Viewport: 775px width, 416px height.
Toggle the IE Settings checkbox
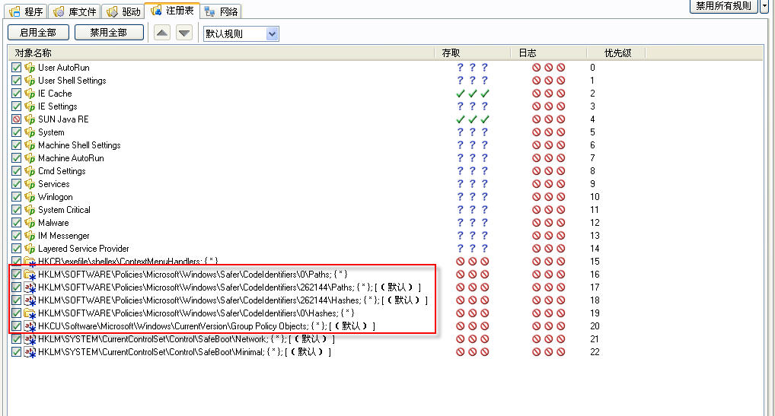click(x=16, y=106)
